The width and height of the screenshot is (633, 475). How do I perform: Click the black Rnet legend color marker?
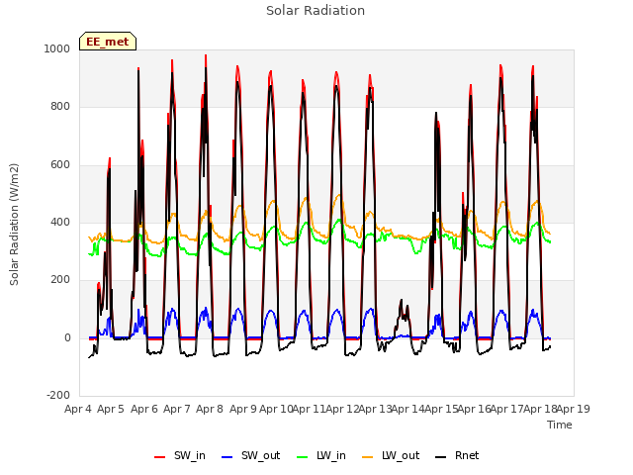441,457
